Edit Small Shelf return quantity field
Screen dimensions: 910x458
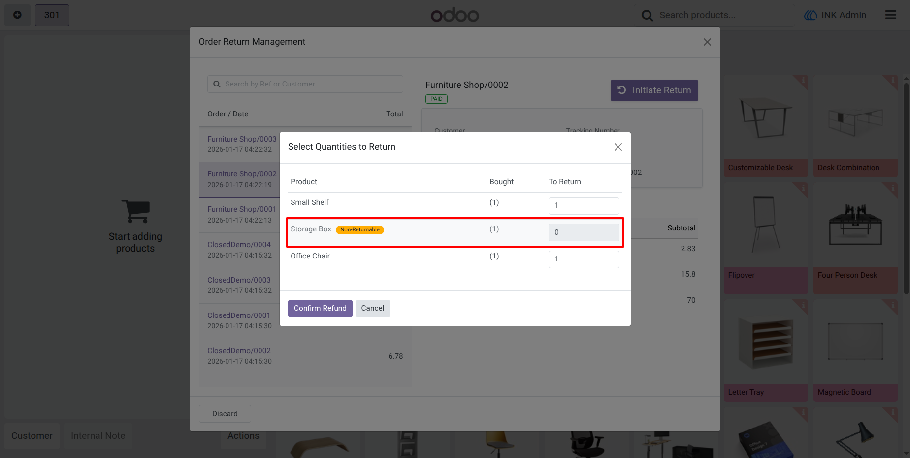(x=584, y=205)
